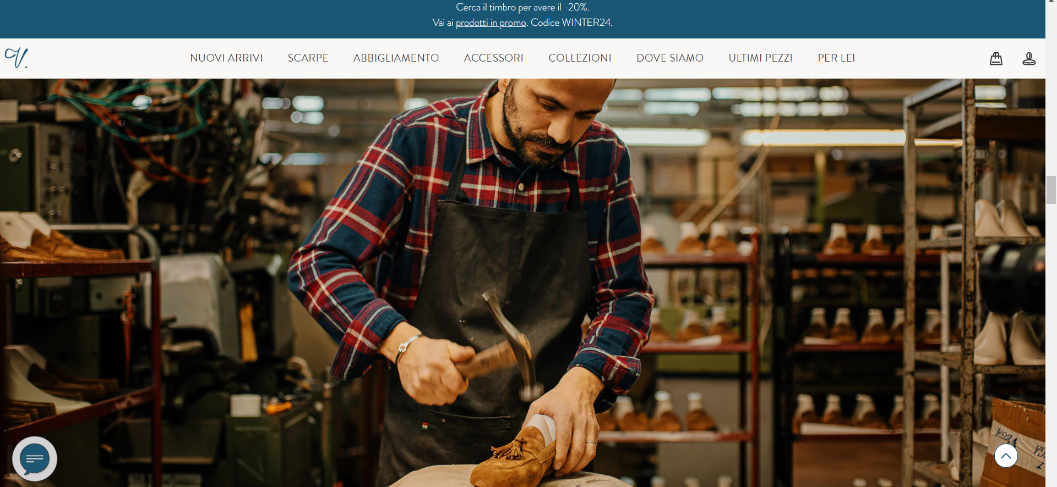The image size is (1057, 487).
Task: Click the WINTER24 promo code text
Action: (586, 23)
